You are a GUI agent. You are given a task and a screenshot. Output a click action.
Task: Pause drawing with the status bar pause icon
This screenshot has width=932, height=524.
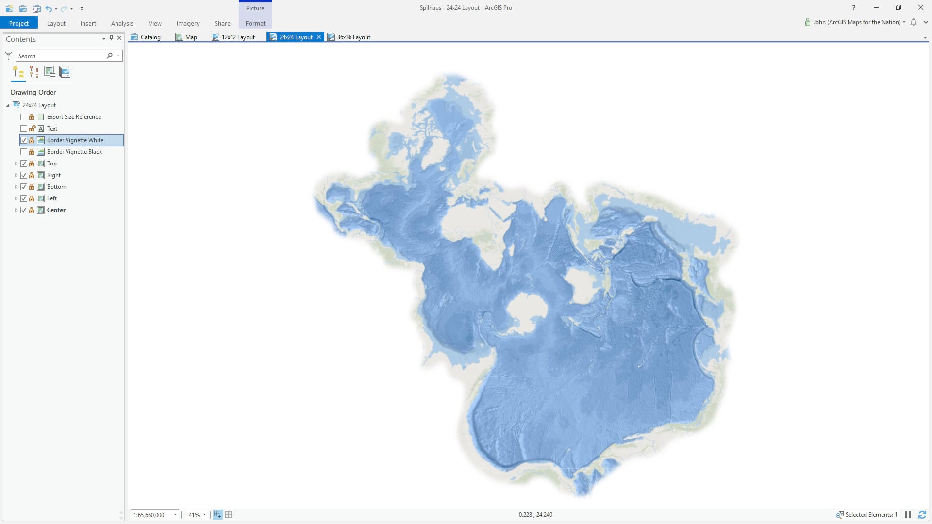pyautogui.click(x=908, y=515)
